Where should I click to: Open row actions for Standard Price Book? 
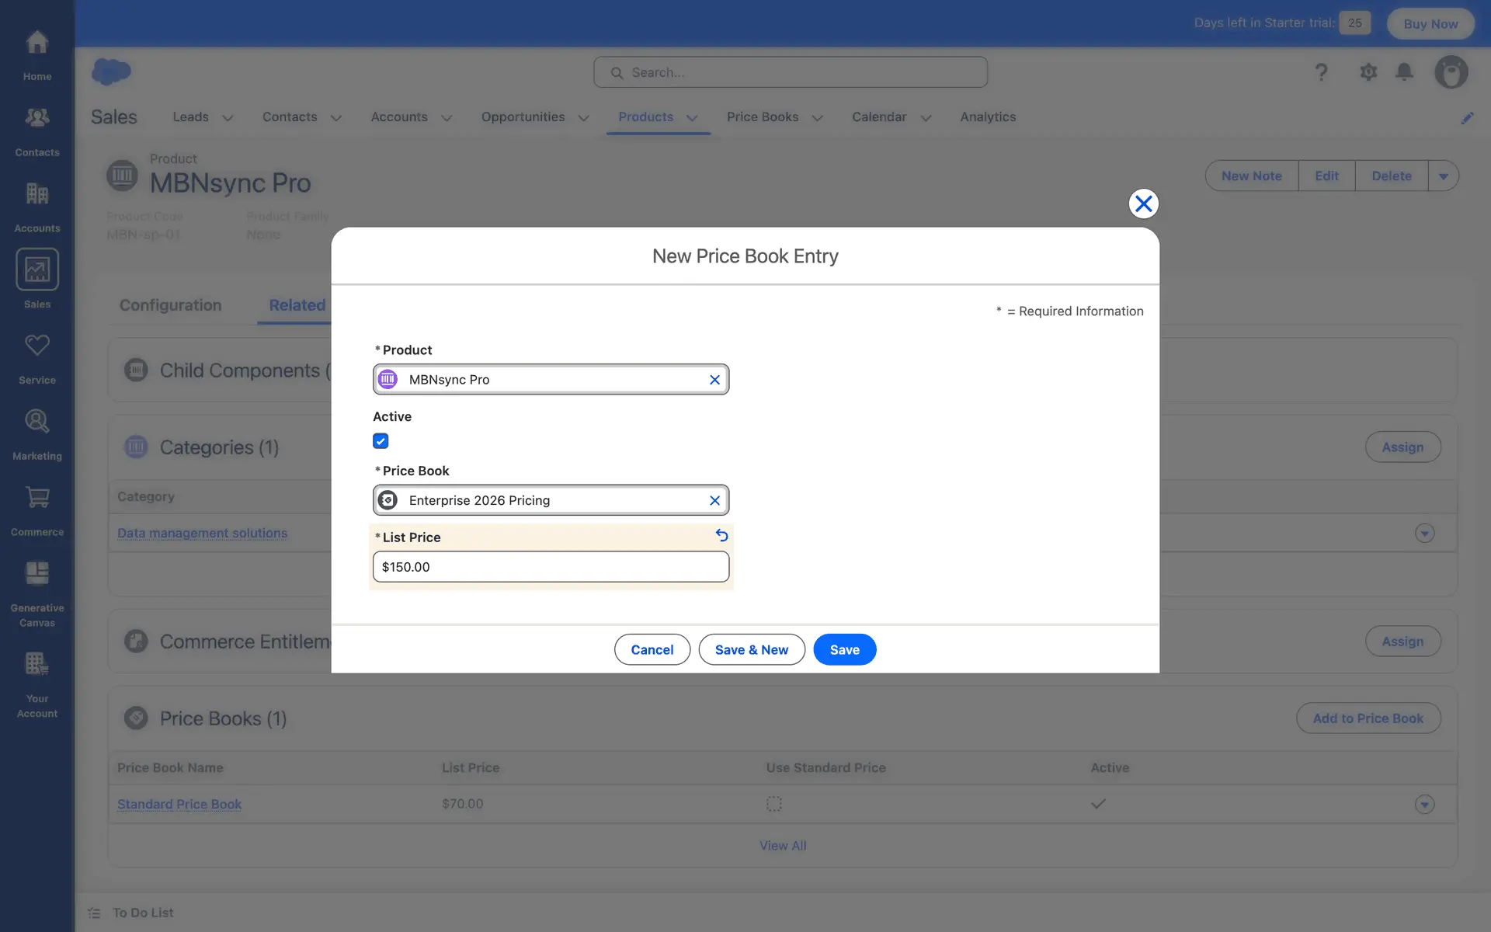point(1424,804)
